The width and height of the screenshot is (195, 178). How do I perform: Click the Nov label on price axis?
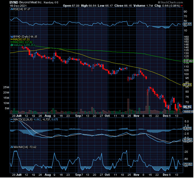[136, 116]
